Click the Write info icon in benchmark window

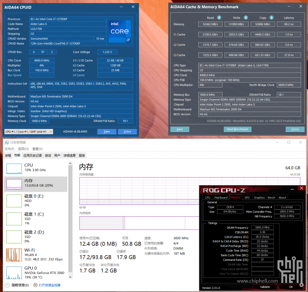pyautogui.click(x=246, y=18)
